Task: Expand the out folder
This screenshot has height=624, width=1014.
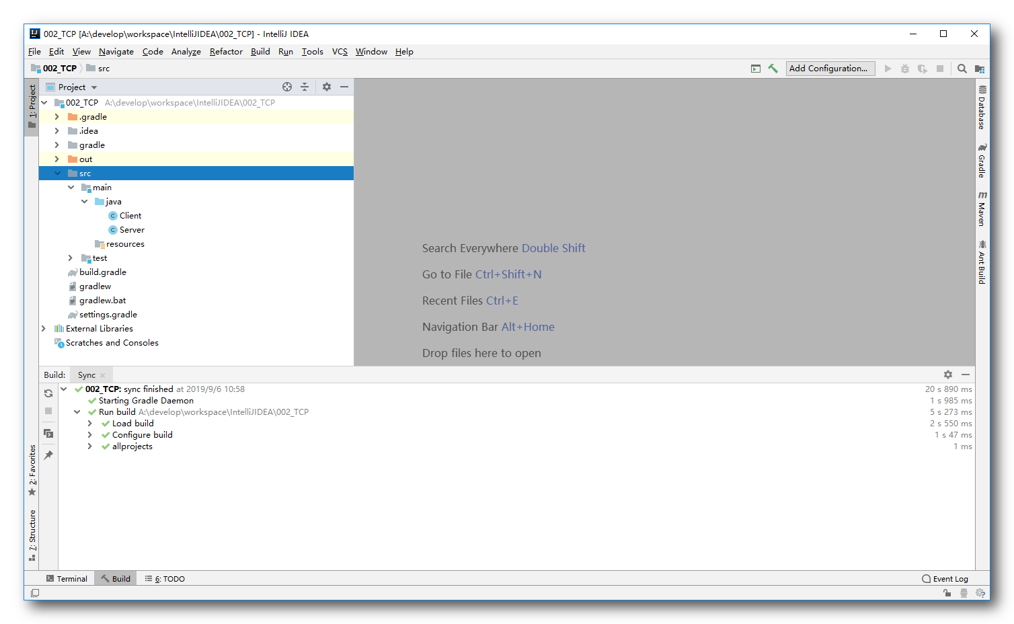Action: [57, 159]
